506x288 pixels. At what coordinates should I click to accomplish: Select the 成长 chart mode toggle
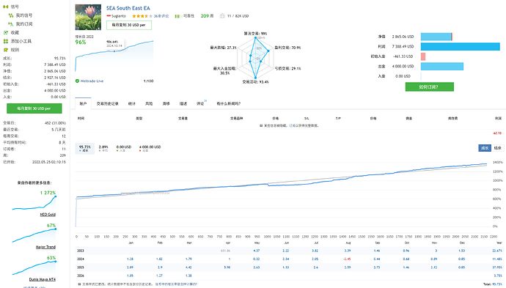click(485, 148)
